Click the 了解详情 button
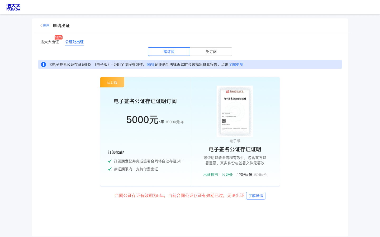 (x=256, y=196)
